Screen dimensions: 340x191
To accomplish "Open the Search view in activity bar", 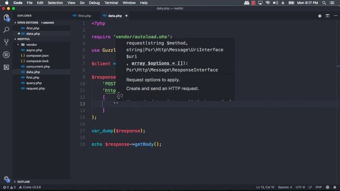I will (6, 30).
